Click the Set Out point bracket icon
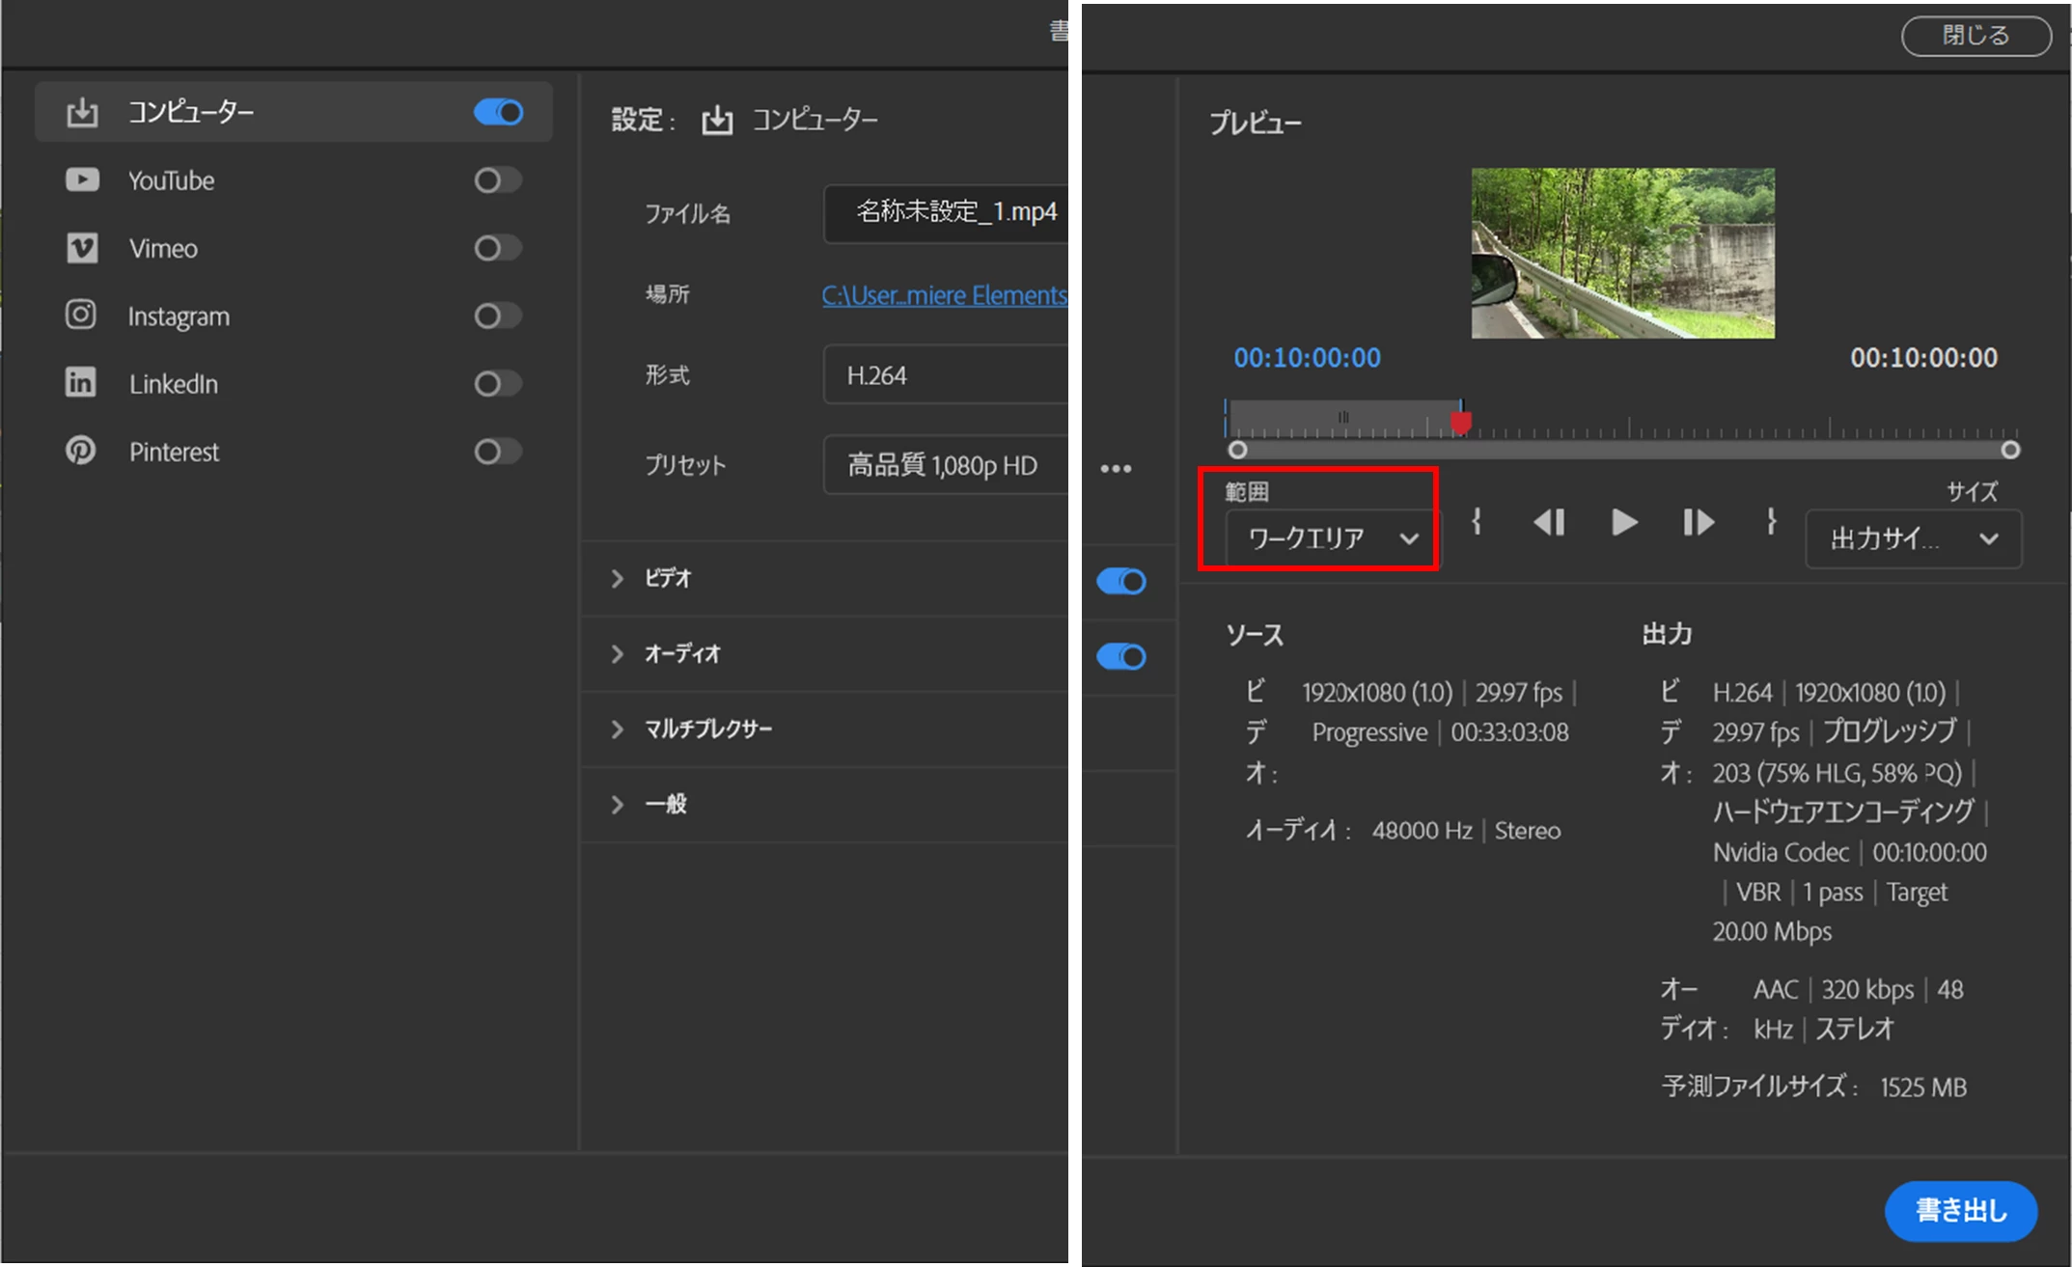This screenshot has width=2072, height=1267. (x=1771, y=522)
